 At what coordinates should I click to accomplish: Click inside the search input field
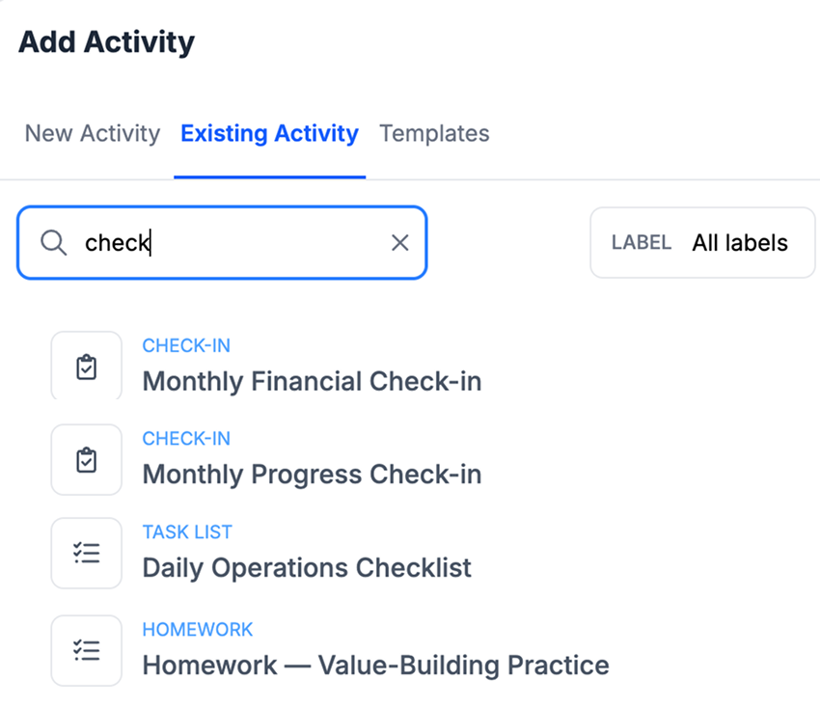(x=222, y=242)
